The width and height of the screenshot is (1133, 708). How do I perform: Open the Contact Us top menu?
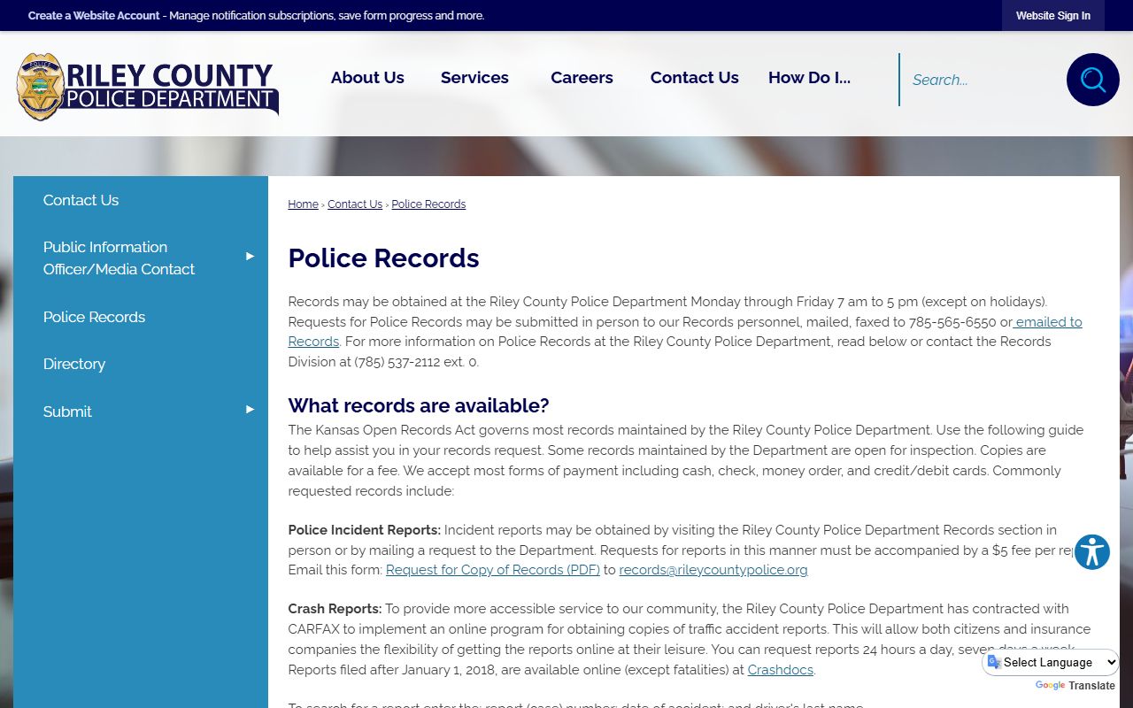[695, 78]
